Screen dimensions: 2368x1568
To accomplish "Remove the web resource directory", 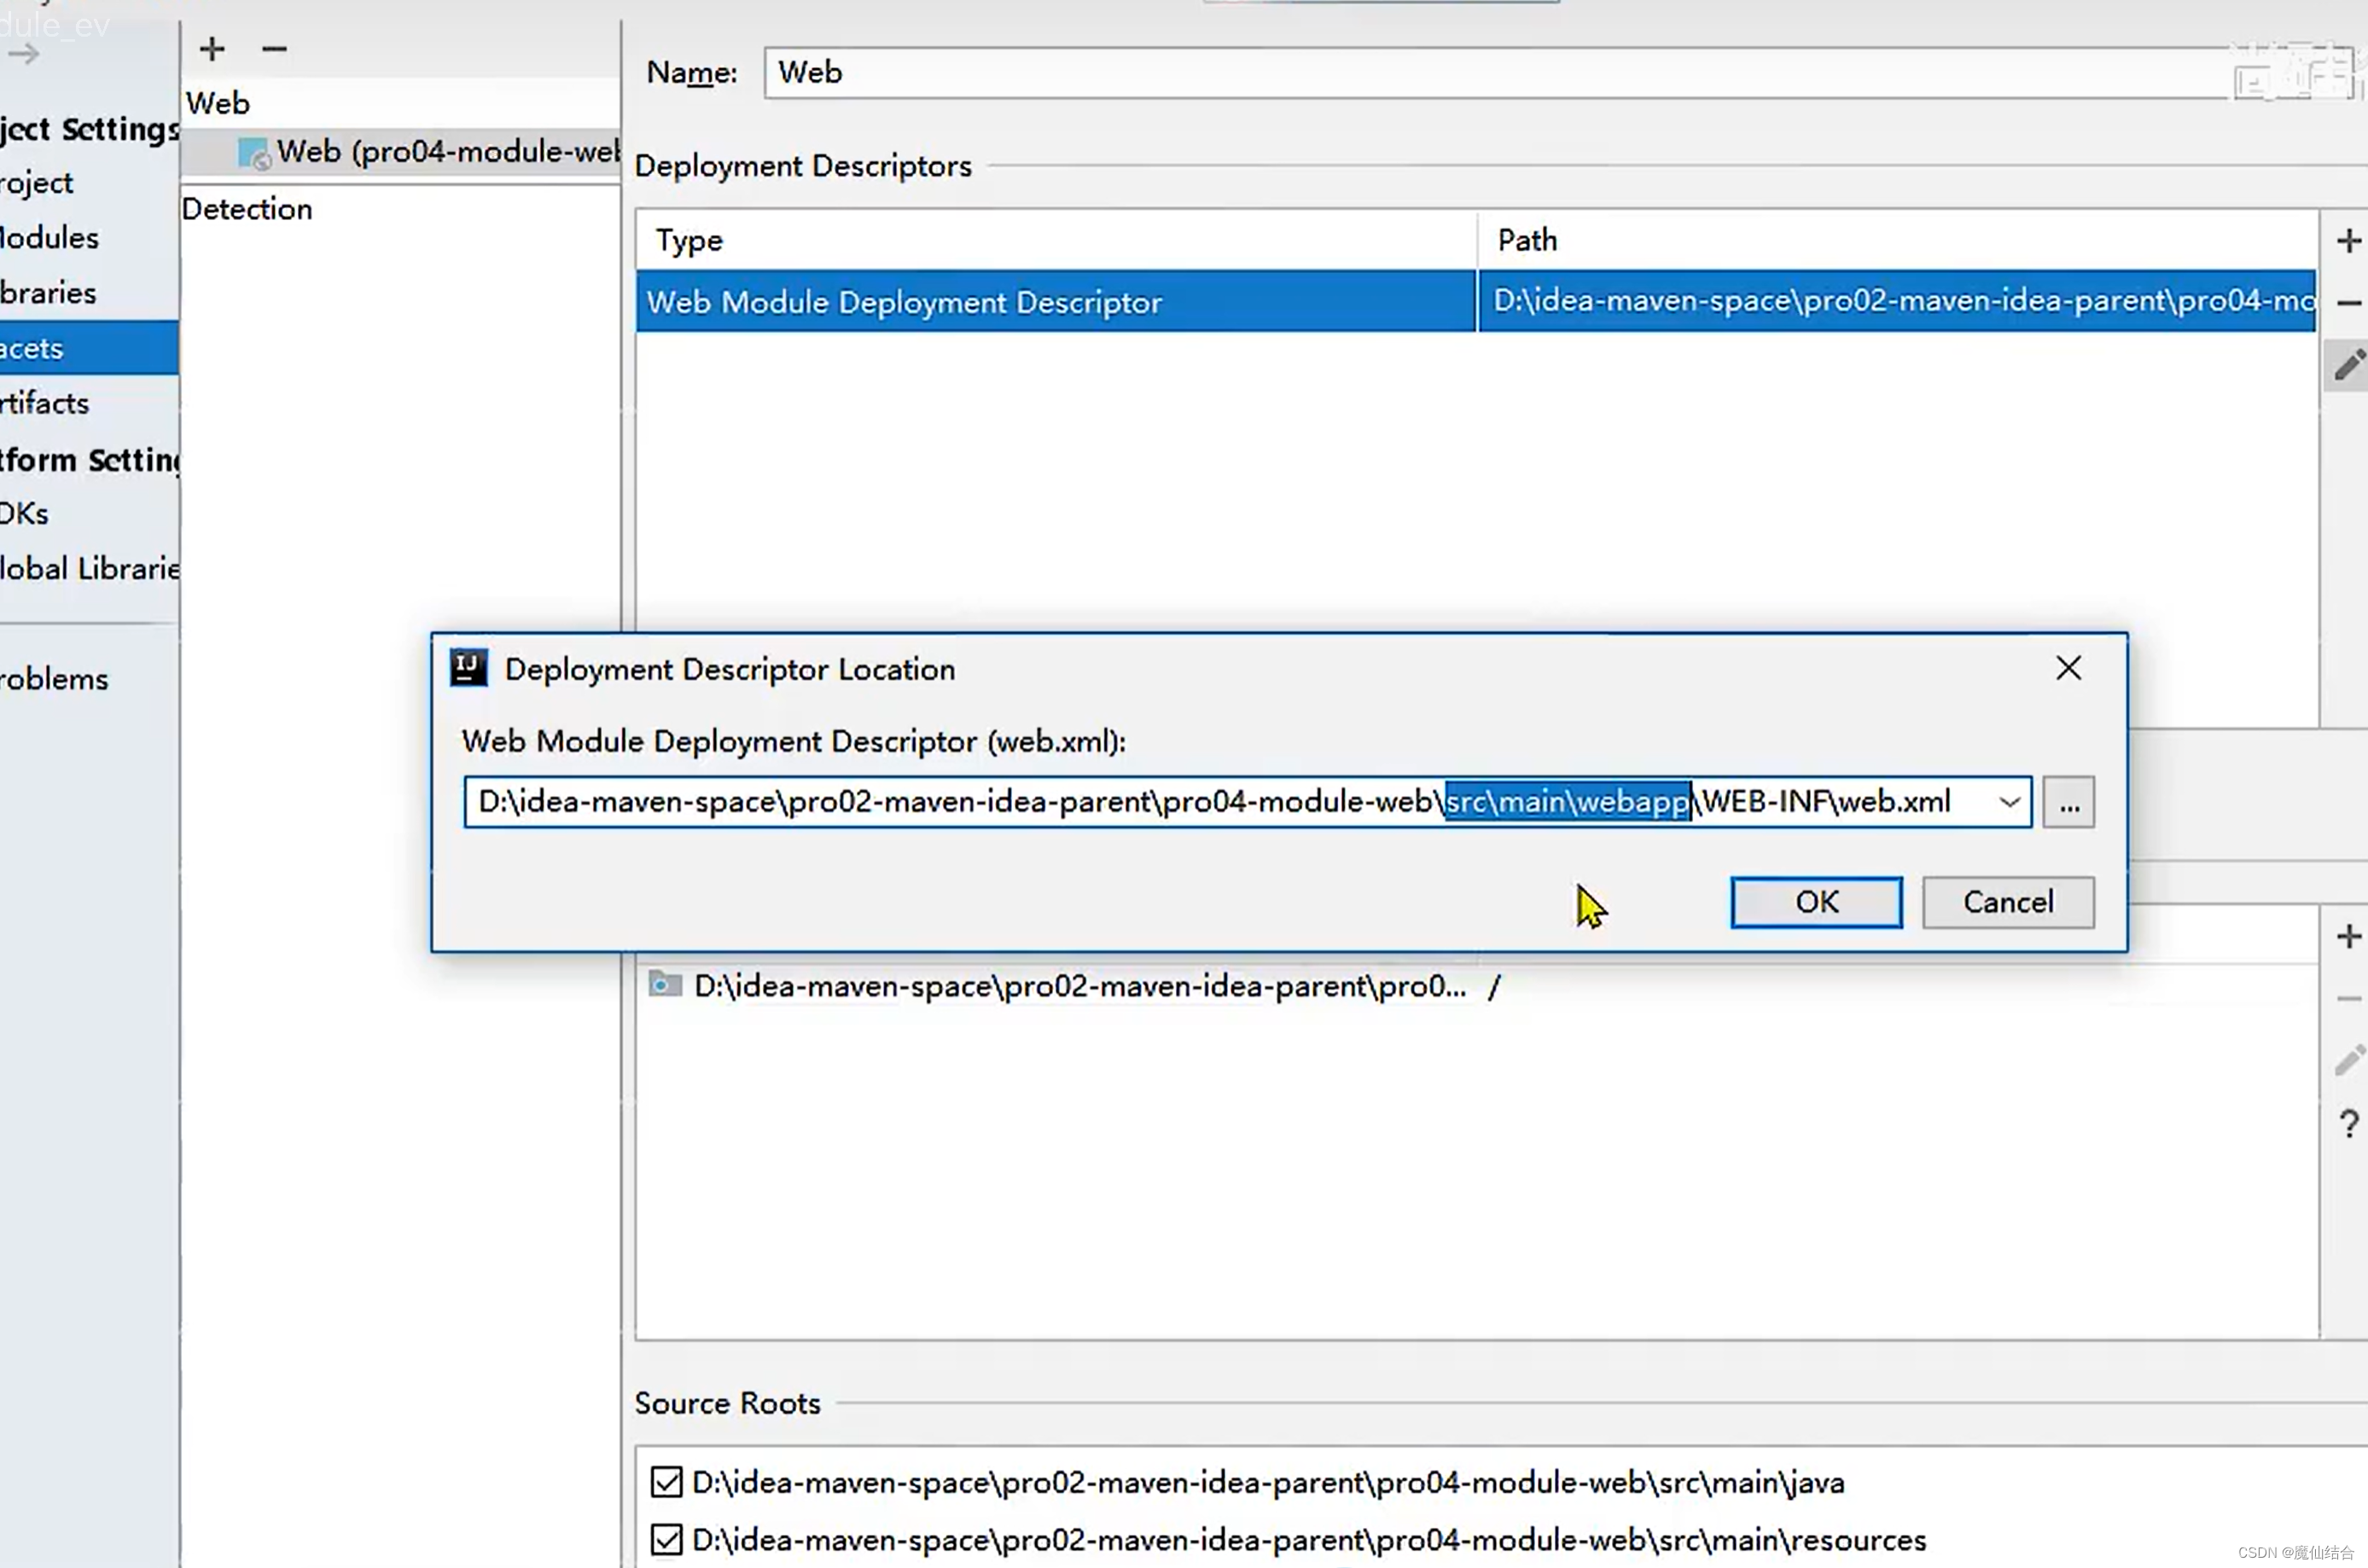I will 2349,999.
